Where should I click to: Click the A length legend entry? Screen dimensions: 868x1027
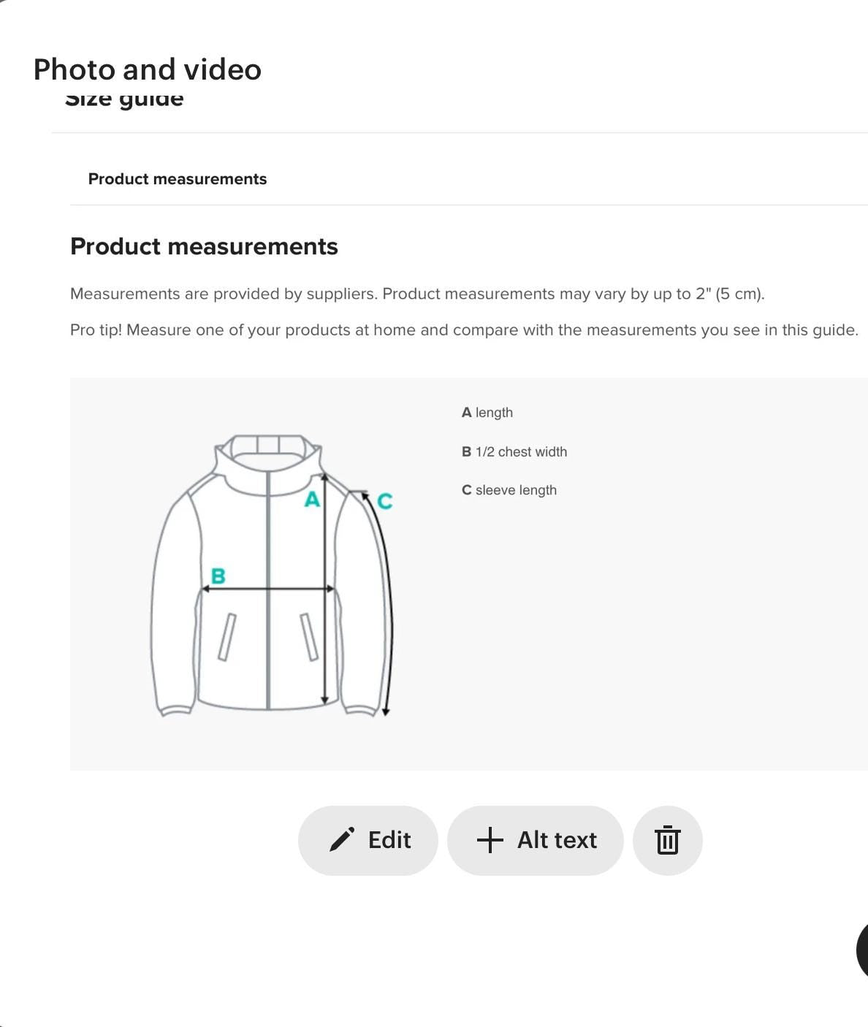487,412
